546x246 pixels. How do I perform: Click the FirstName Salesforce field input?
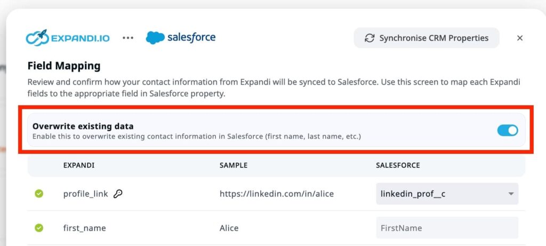coord(447,228)
